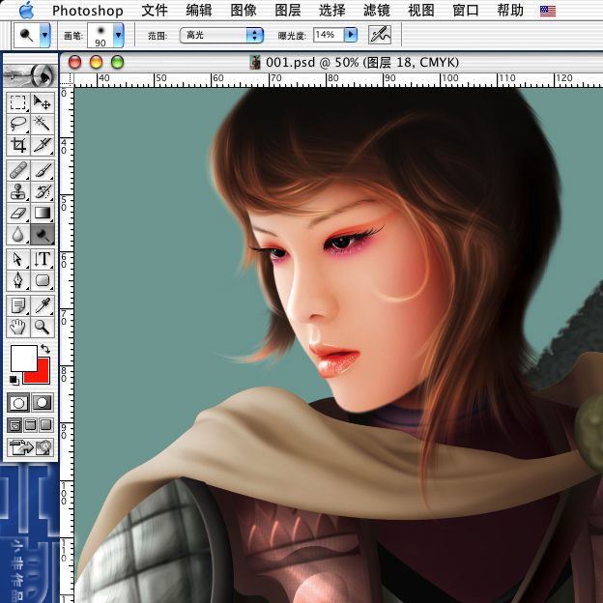
Task: Switch to Standard editing mode
Action: (x=18, y=403)
